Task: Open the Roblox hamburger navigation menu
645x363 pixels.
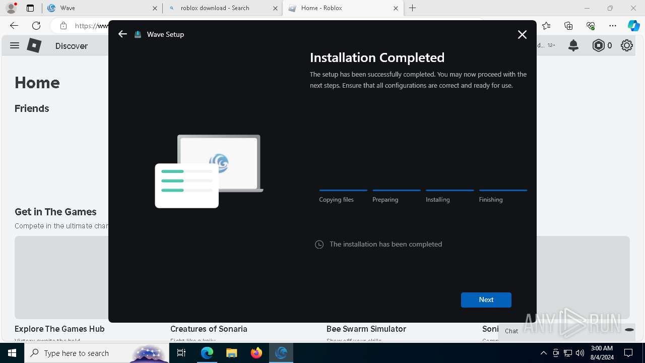Action: (15, 45)
